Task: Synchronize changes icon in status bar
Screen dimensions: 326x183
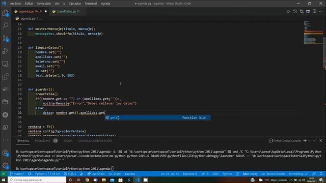Action: click(x=30, y=174)
